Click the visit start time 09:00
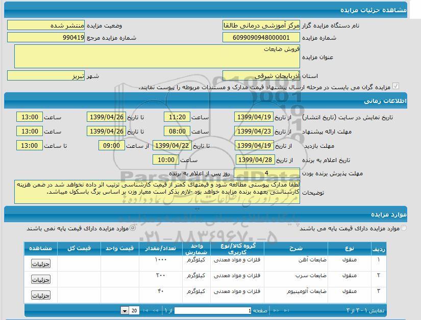 click(111, 146)
